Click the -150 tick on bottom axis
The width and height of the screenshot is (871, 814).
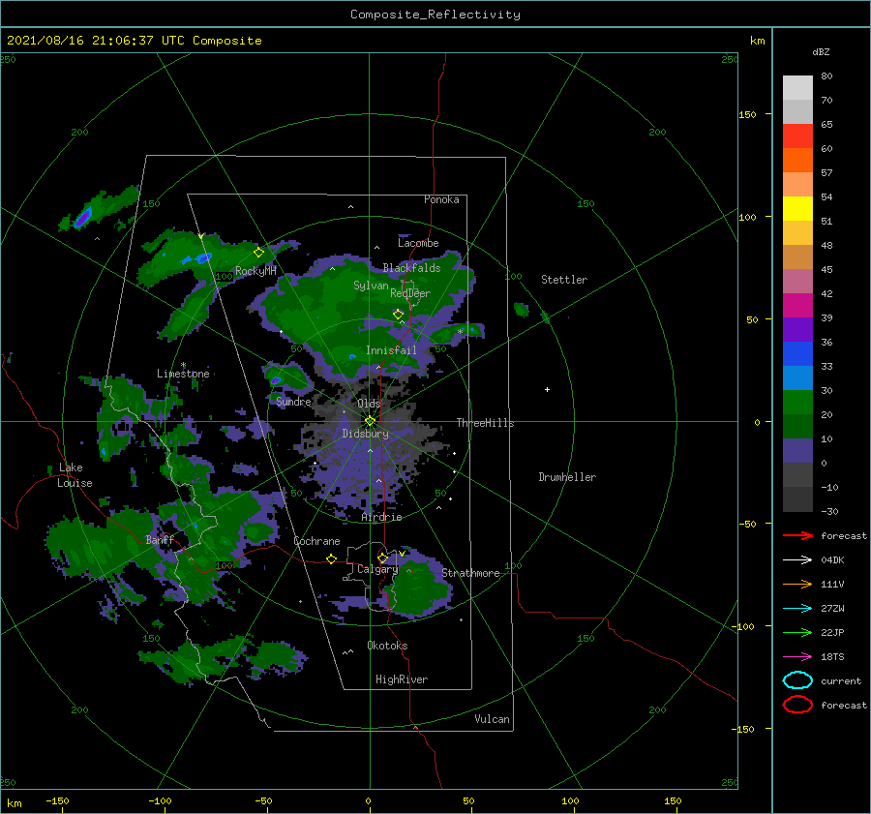57,800
